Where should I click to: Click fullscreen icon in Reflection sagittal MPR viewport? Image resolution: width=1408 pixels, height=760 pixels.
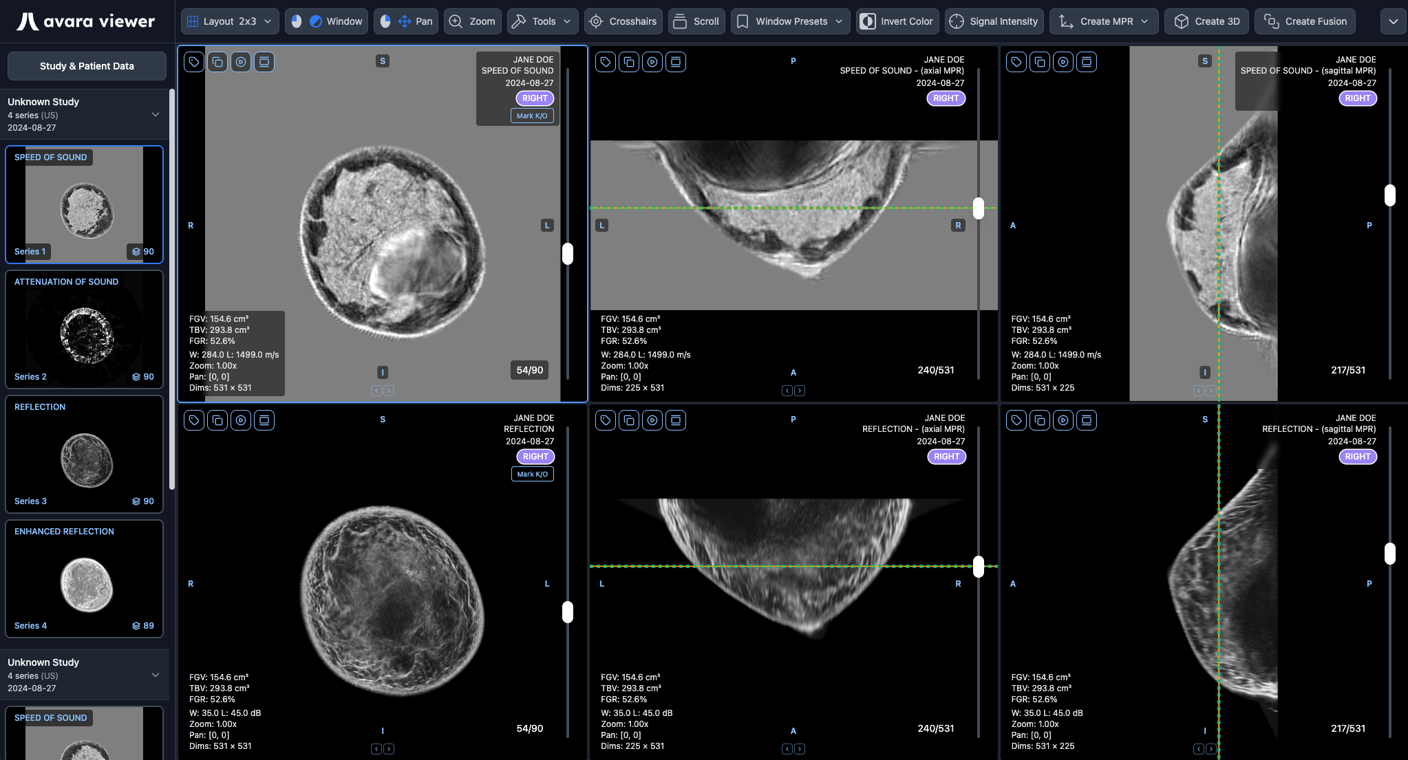(1087, 420)
